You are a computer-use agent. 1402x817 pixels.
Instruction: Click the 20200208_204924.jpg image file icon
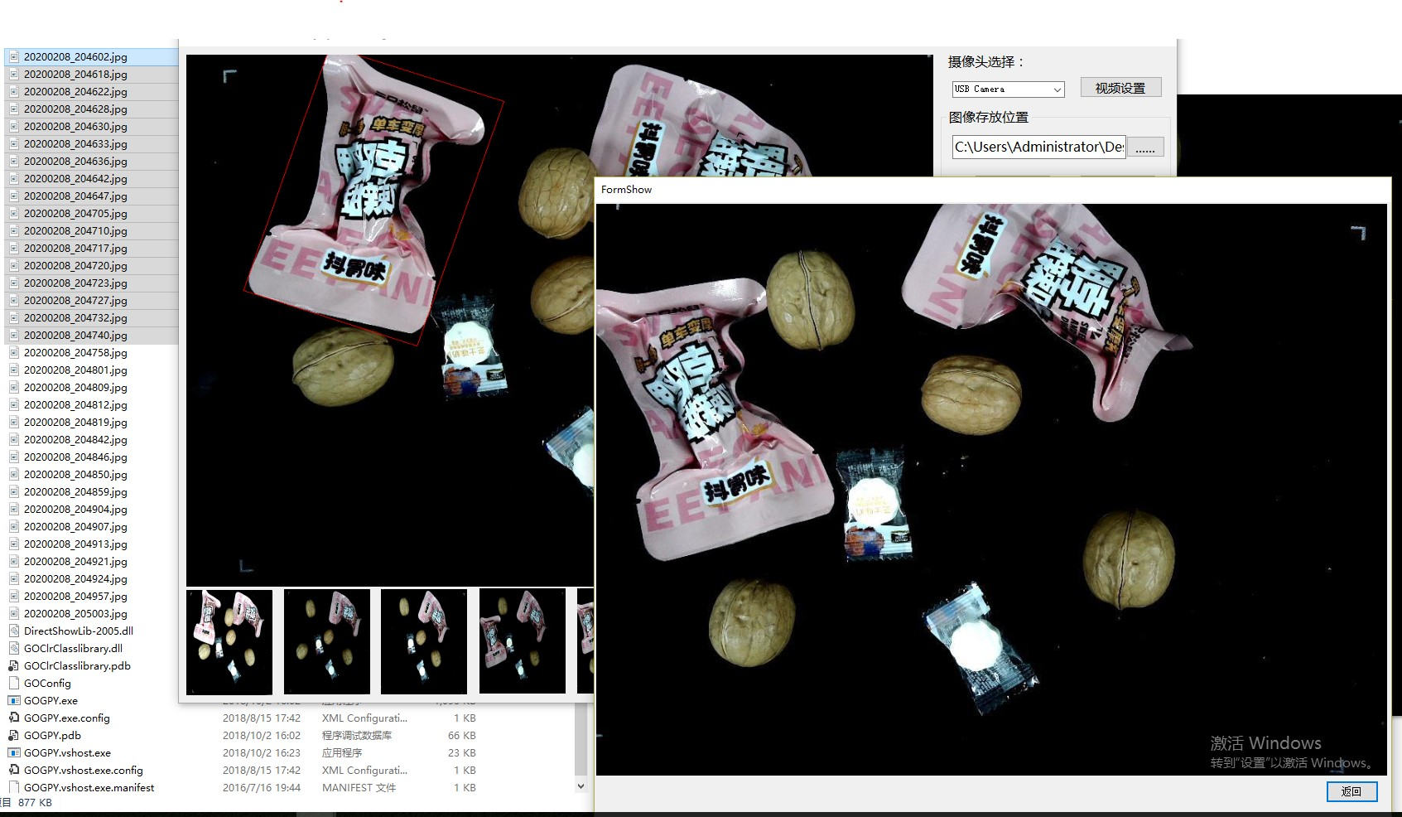pyautogui.click(x=13, y=578)
